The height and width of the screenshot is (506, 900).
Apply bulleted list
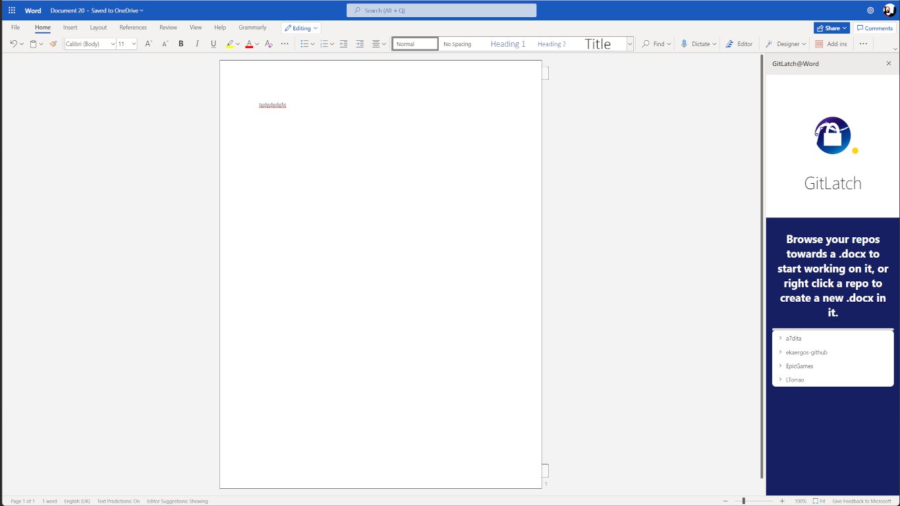[x=304, y=44]
